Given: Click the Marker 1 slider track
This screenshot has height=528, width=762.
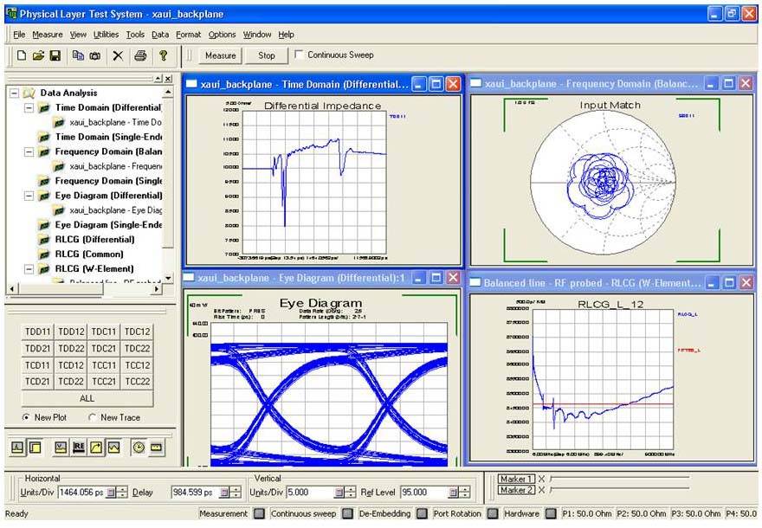Looking at the screenshot, I should pos(620,478).
